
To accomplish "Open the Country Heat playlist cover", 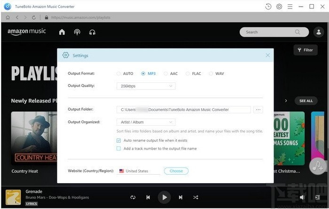I will click(34, 138).
